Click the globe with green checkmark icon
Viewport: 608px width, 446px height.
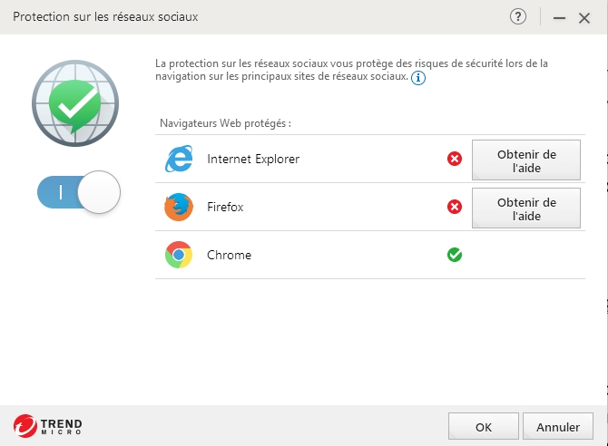[x=75, y=103]
